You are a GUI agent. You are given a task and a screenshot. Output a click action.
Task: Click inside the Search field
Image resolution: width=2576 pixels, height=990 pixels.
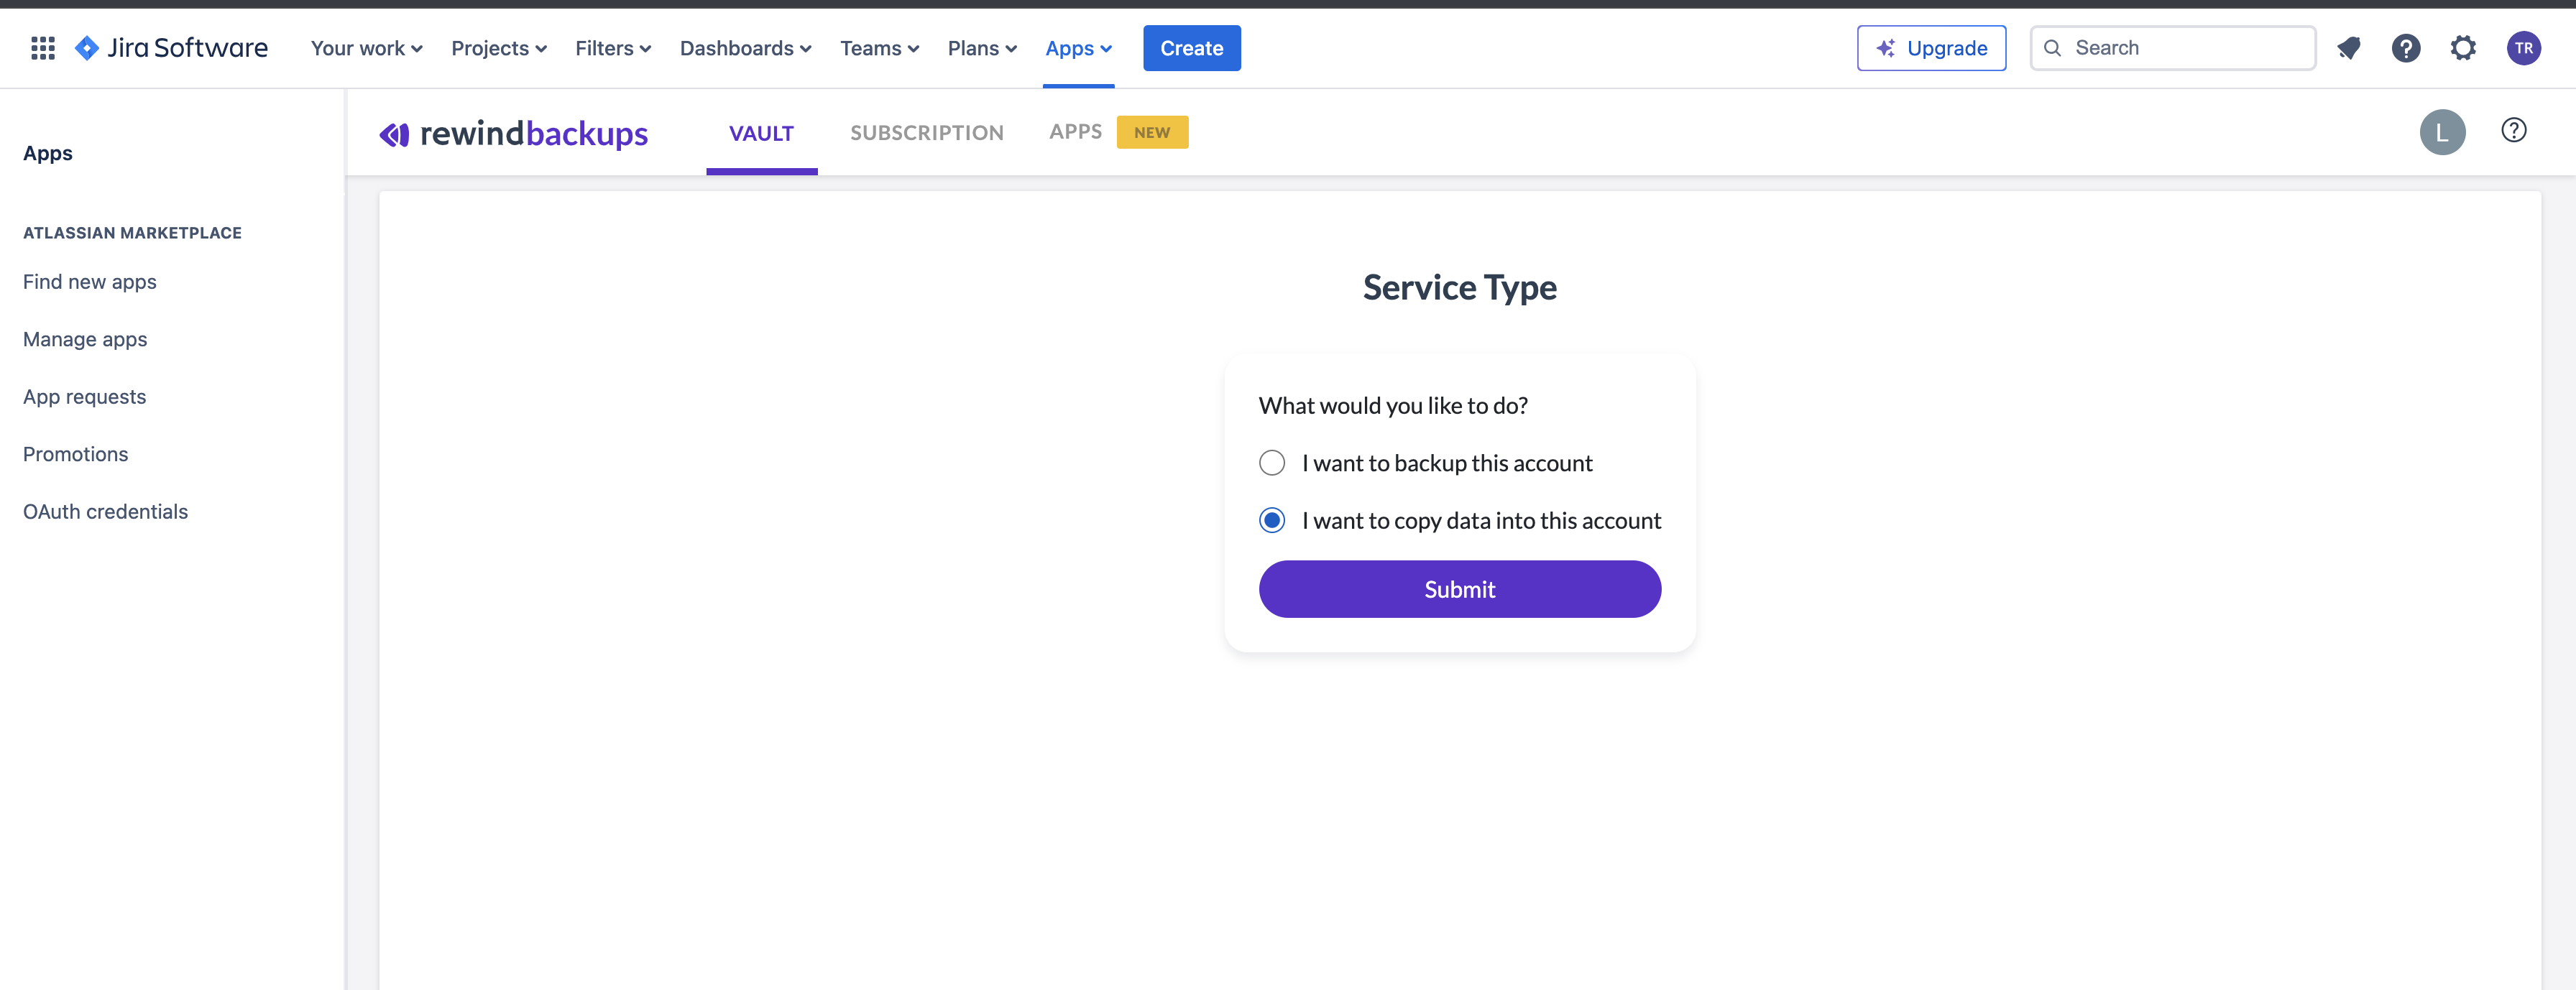pyautogui.click(x=2170, y=47)
